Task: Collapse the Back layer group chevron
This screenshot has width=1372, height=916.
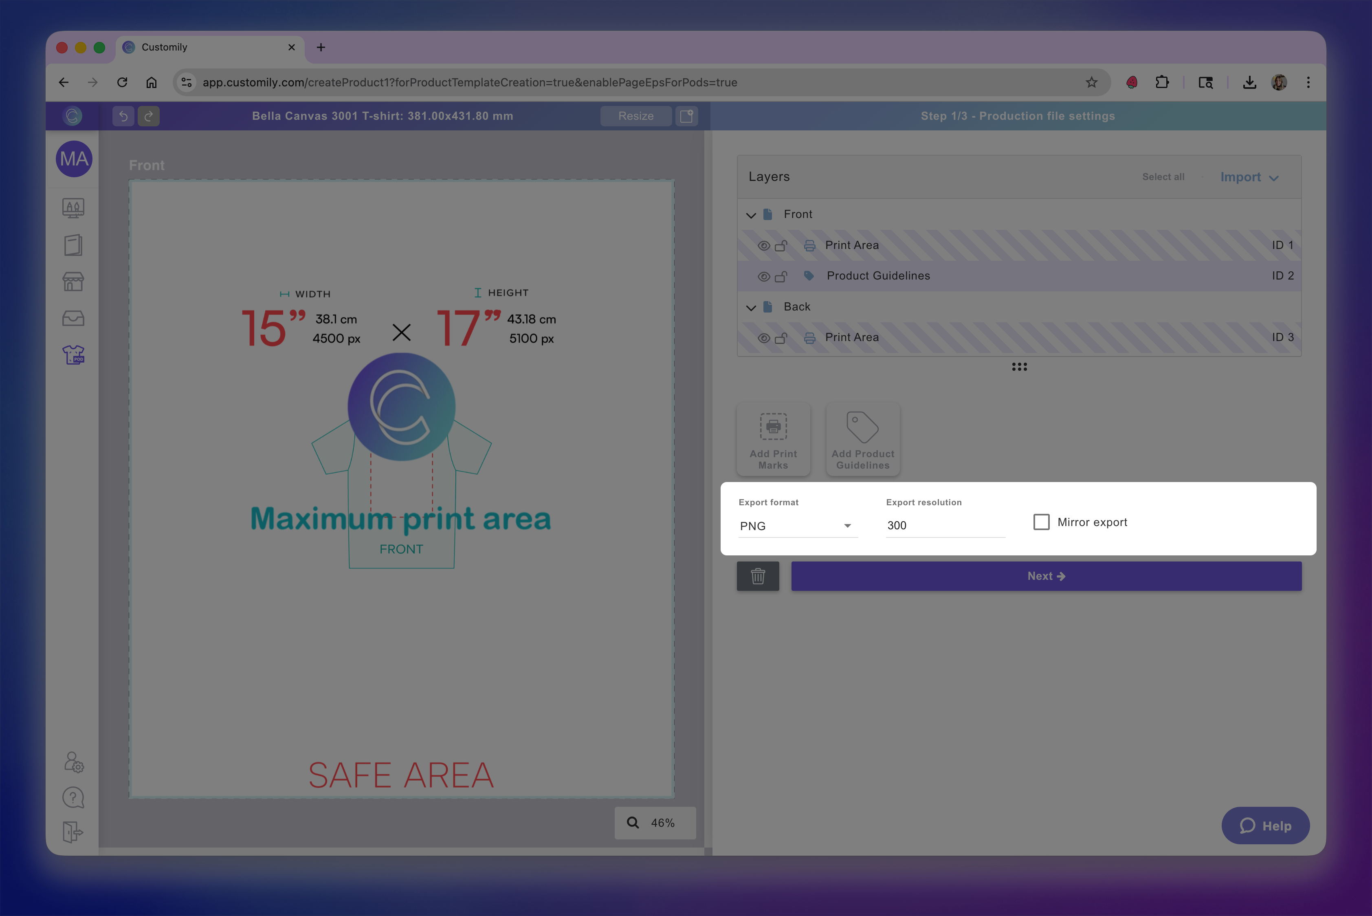Action: pos(751,307)
